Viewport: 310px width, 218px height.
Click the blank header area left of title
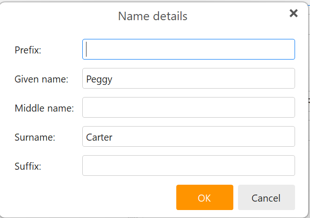click(x=56, y=16)
